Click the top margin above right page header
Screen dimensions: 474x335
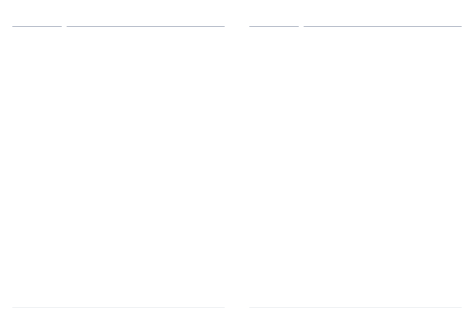tap(355, 13)
